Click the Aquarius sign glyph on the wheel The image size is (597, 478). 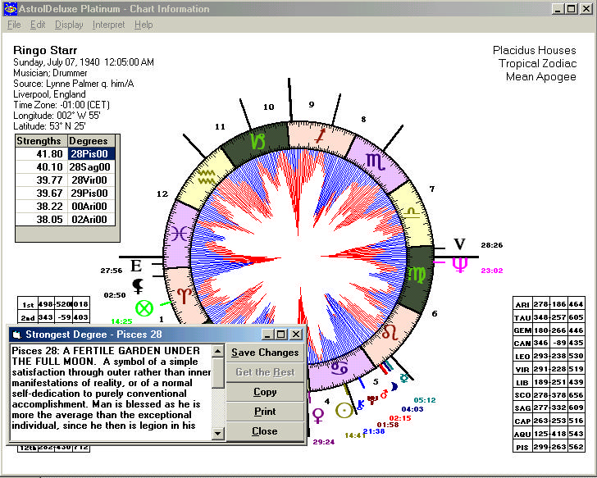[207, 177]
